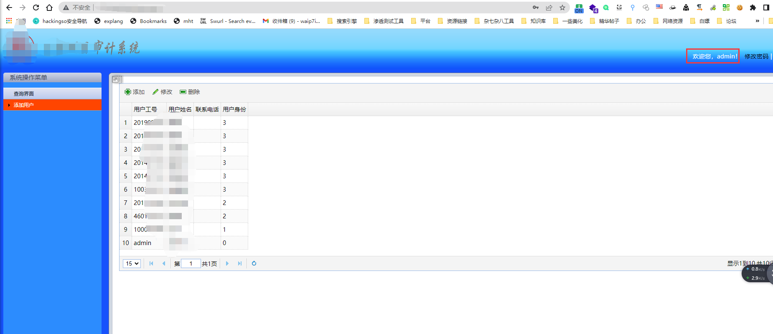Refresh the user table

tap(254, 263)
